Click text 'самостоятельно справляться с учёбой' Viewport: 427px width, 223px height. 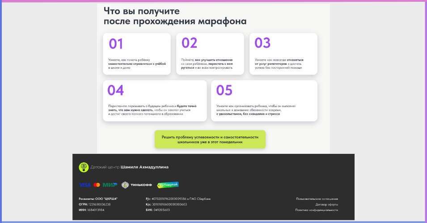pos(137,64)
